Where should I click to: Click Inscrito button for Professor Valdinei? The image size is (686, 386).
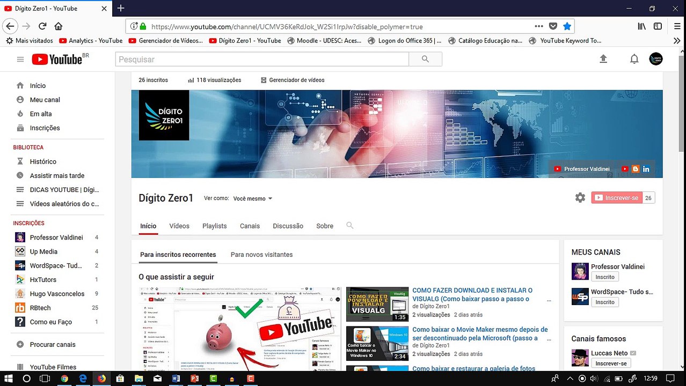click(605, 277)
